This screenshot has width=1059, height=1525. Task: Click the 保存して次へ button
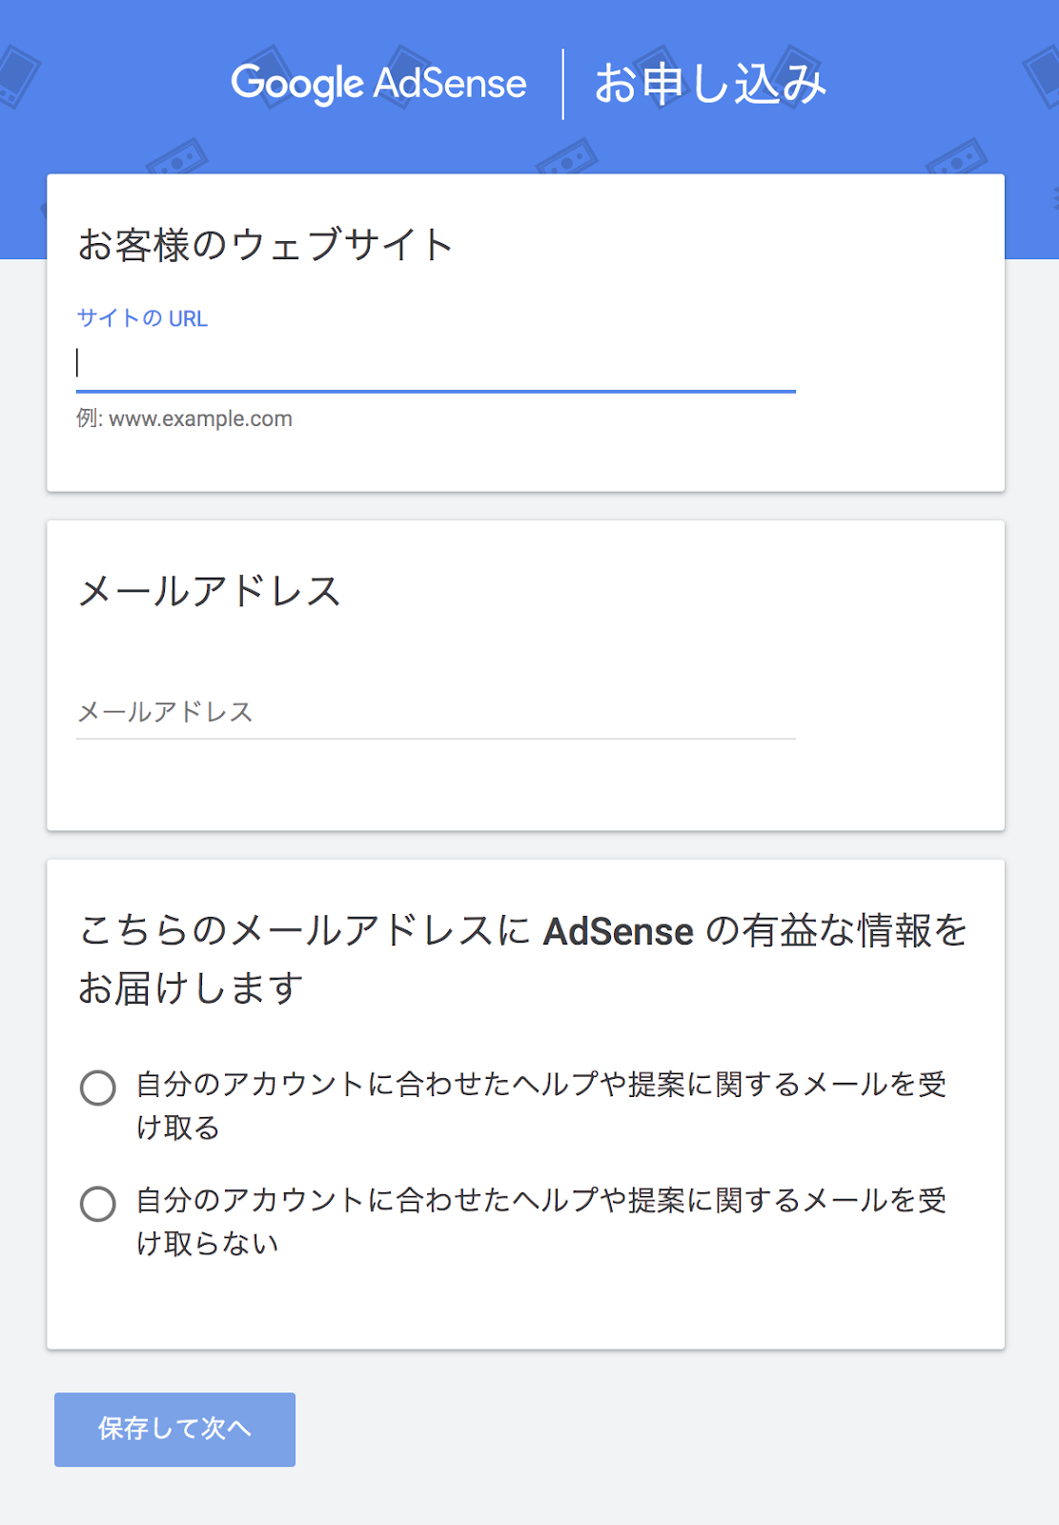click(174, 1429)
